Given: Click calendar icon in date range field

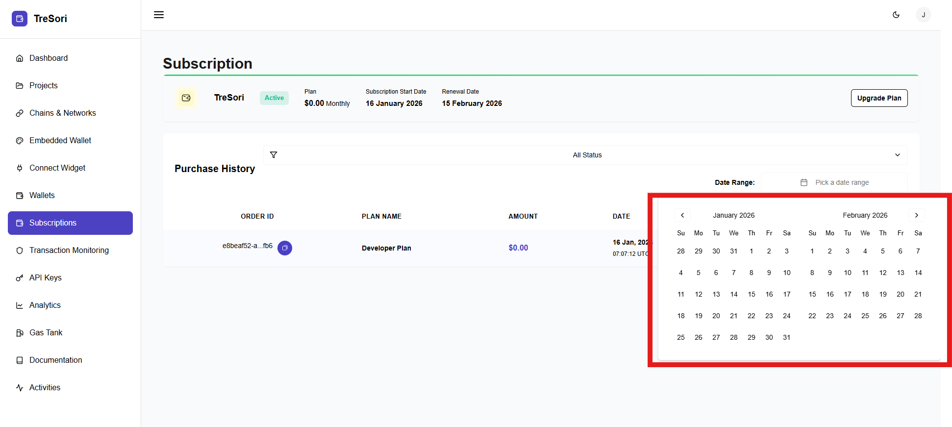Looking at the screenshot, I should (804, 182).
